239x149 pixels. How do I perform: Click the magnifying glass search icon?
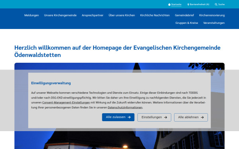click(x=216, y=4)
